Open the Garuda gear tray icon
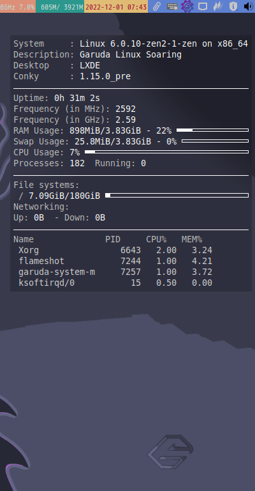This screenshot has height=491, width=255. (187, 6)
